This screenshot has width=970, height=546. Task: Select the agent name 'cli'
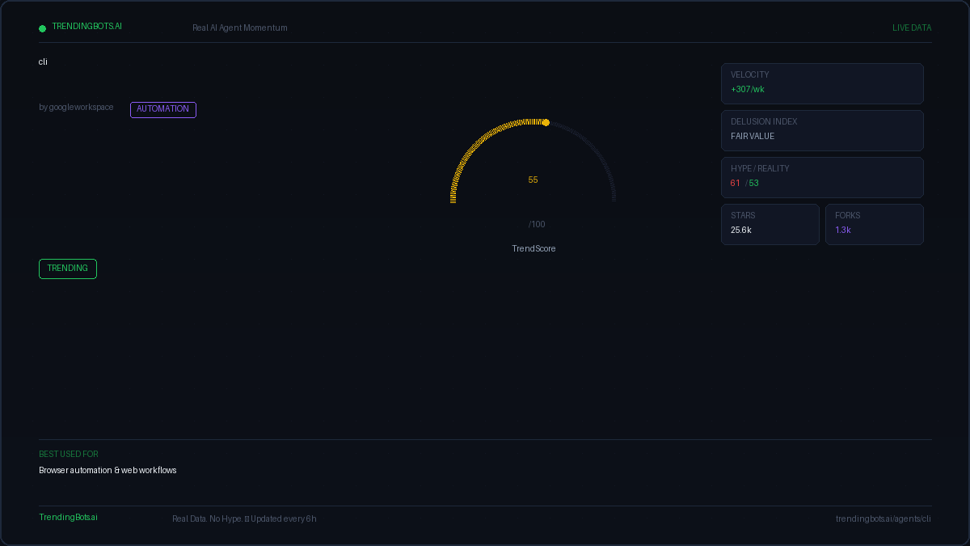pyautogui.click(x=43, y=62)
